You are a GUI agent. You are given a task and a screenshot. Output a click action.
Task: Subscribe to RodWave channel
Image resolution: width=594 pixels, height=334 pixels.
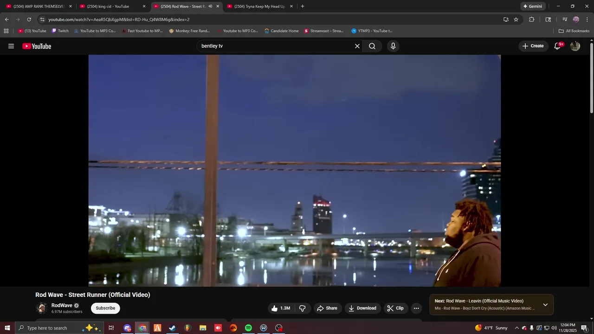(x=105, y=308)
